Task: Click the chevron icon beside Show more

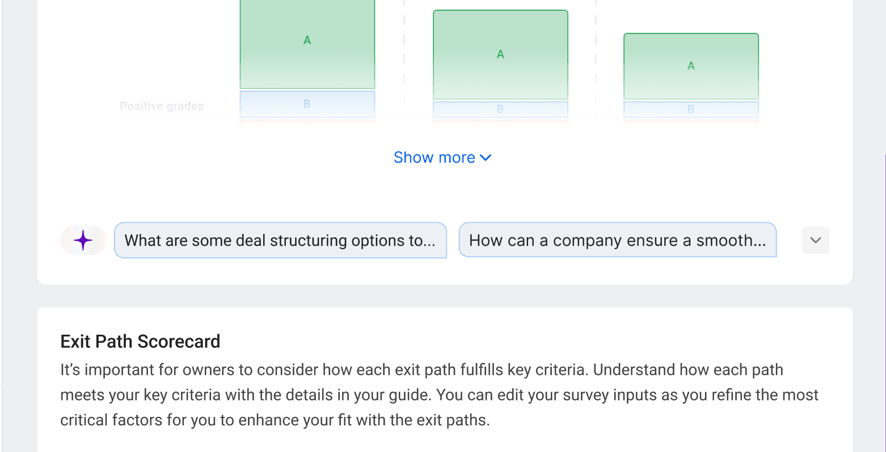Action: tap(486, 157)
